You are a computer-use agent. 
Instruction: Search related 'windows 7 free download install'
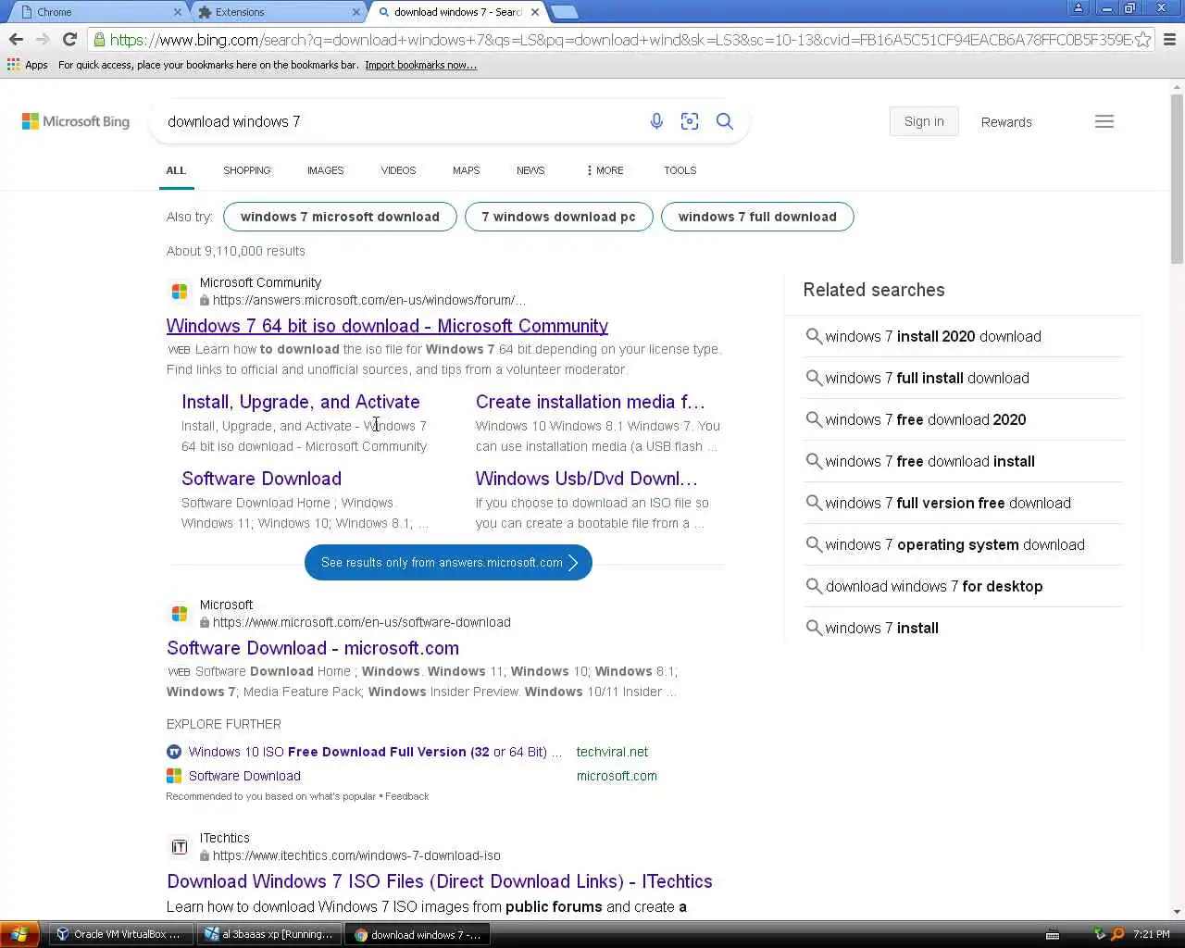click(930, 461)
